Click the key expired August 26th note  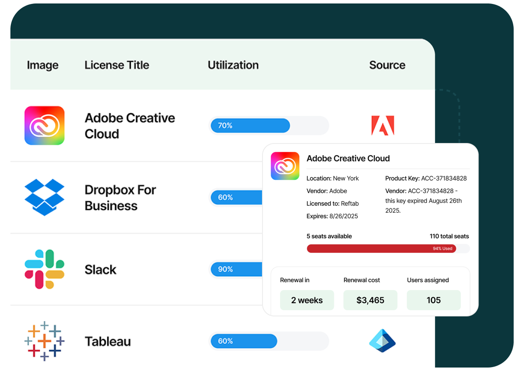[x=423, y=201]
